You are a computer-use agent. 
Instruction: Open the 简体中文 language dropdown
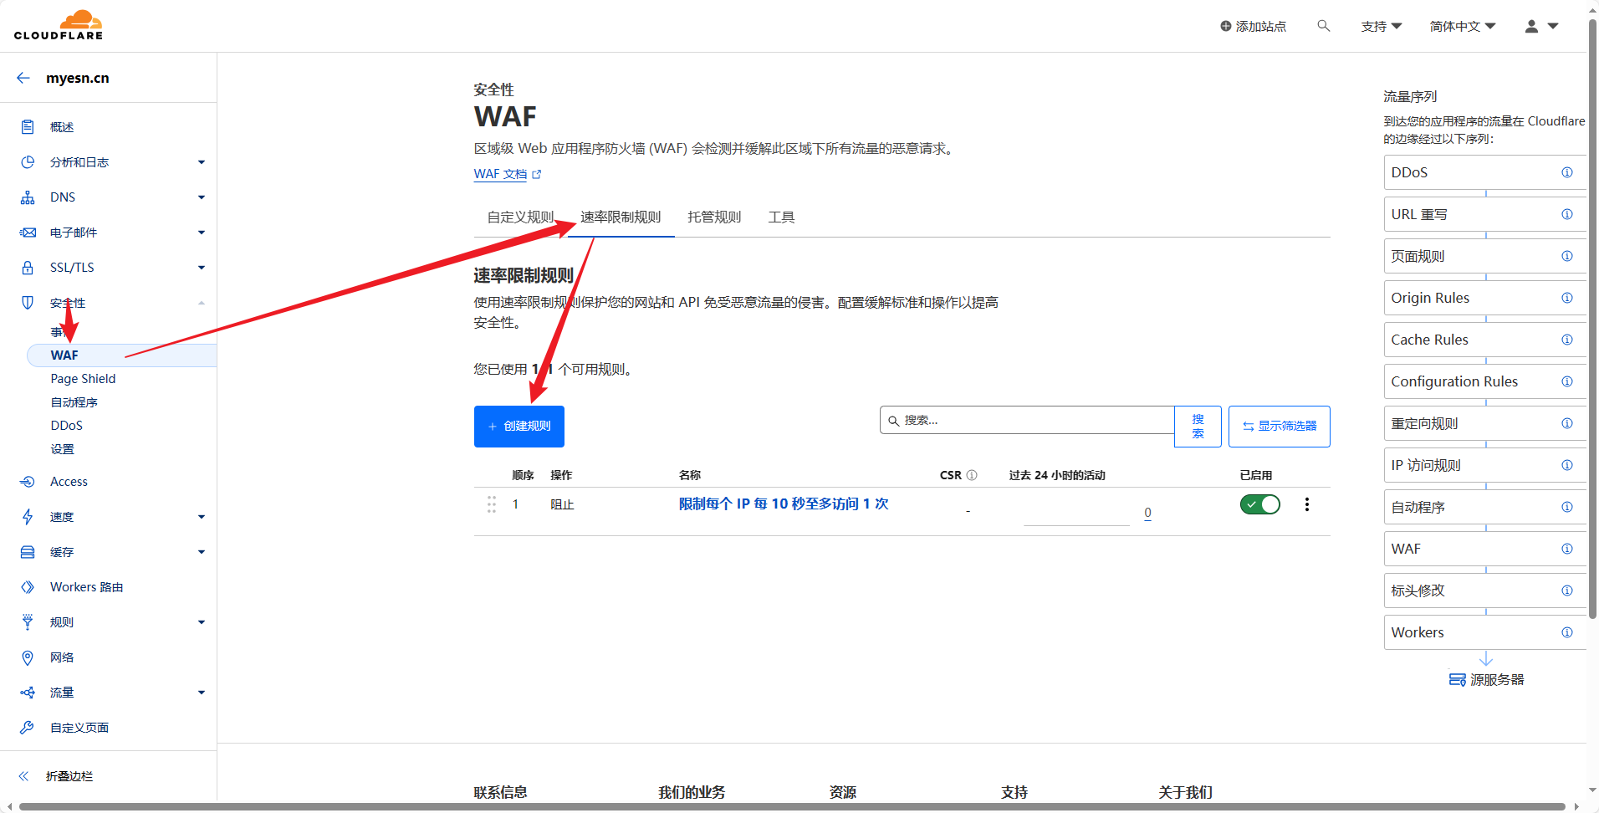click(x=1462, y=26)
